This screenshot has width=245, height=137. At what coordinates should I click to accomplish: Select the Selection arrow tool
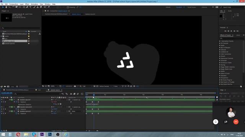coord(3,7)
